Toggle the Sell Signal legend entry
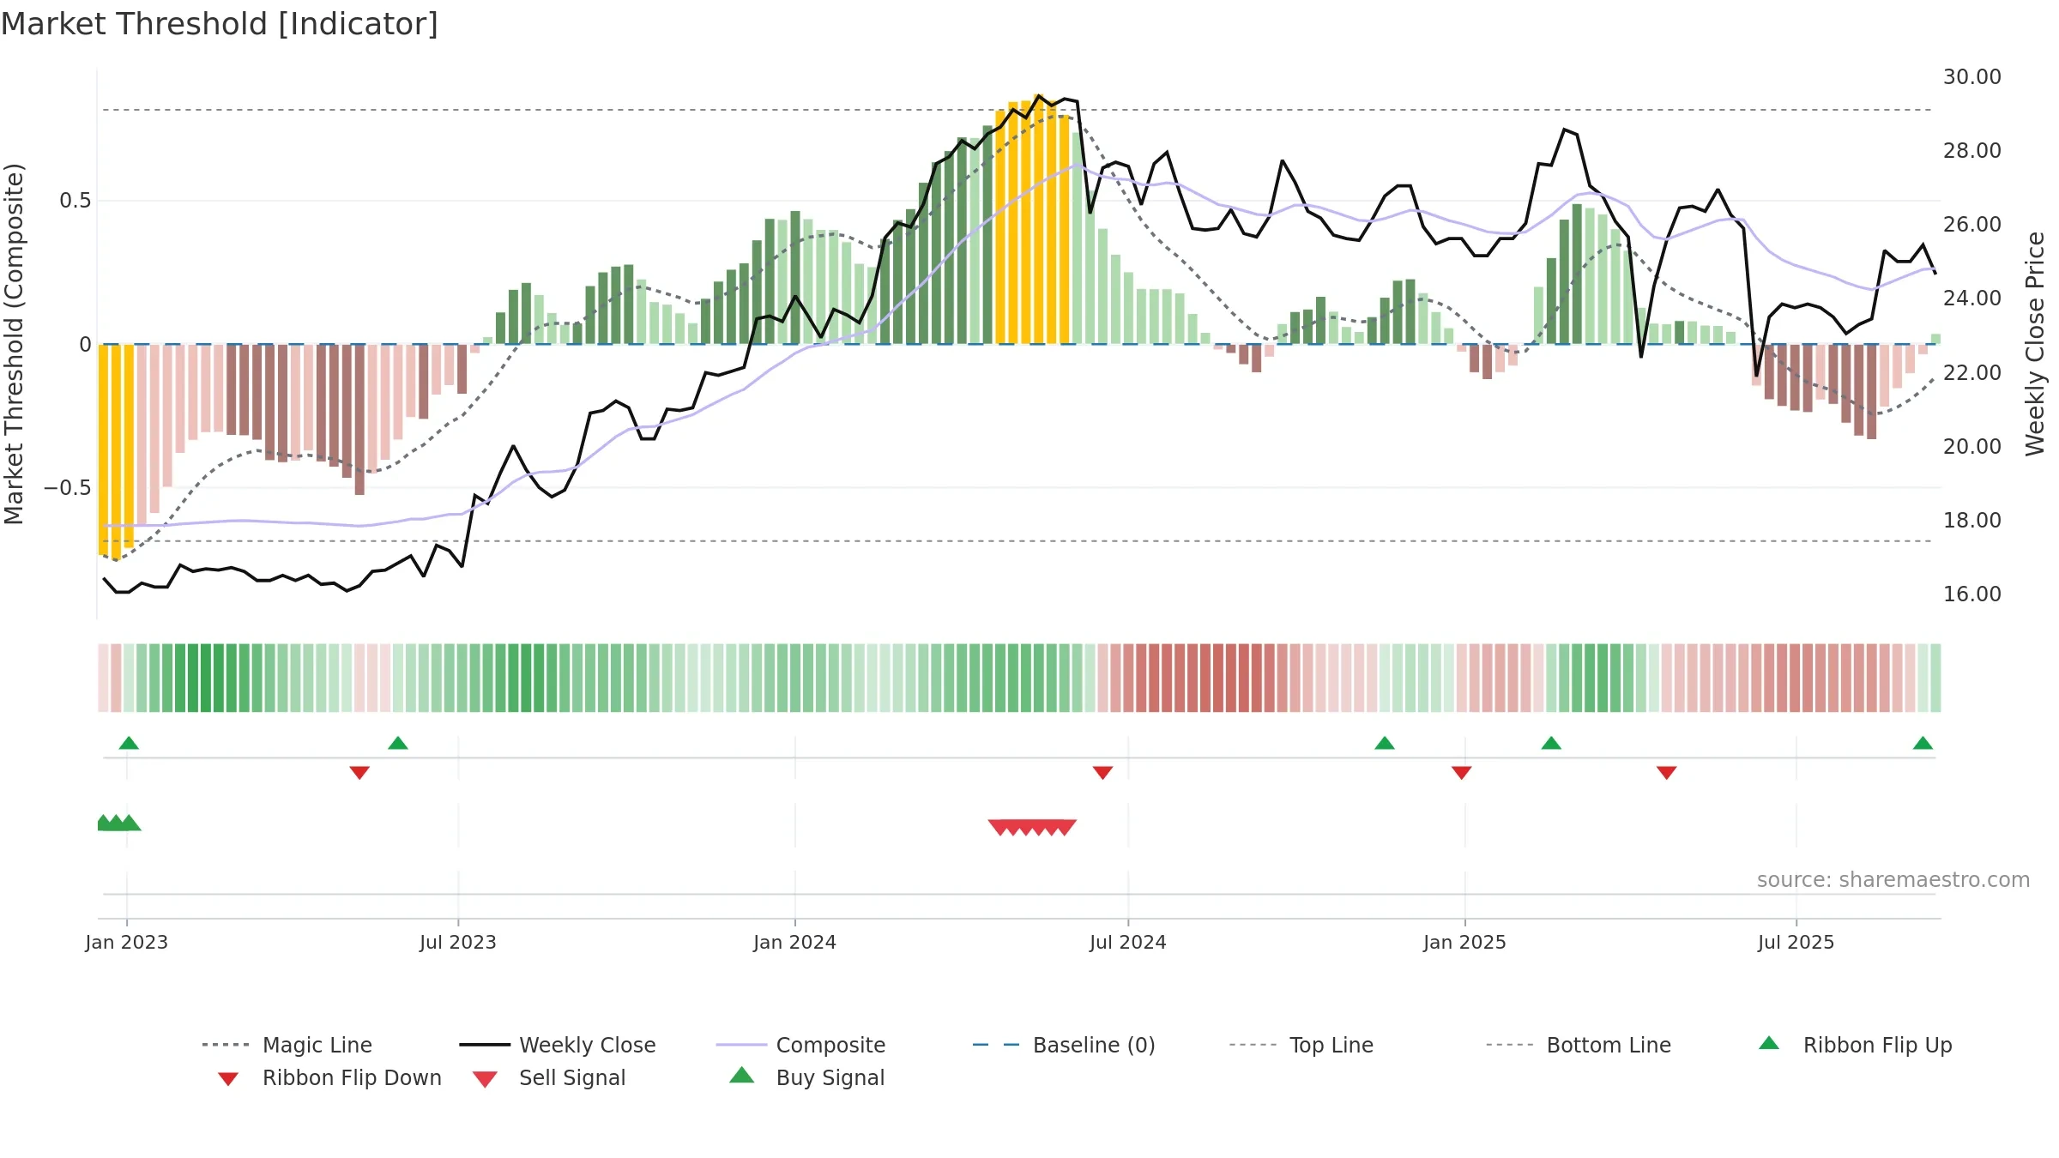The image size is (2059, 1158). (x=549, y=1077)
